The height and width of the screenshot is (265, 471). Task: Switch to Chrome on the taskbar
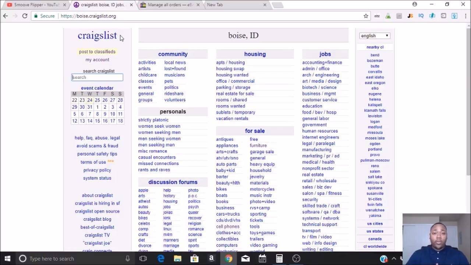pos(229,258)
